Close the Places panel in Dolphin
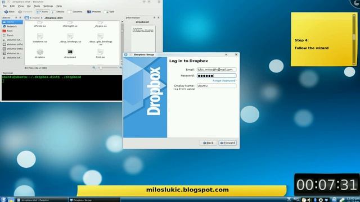Viewport: 360px width, 202px height. [x=20, y=17]
